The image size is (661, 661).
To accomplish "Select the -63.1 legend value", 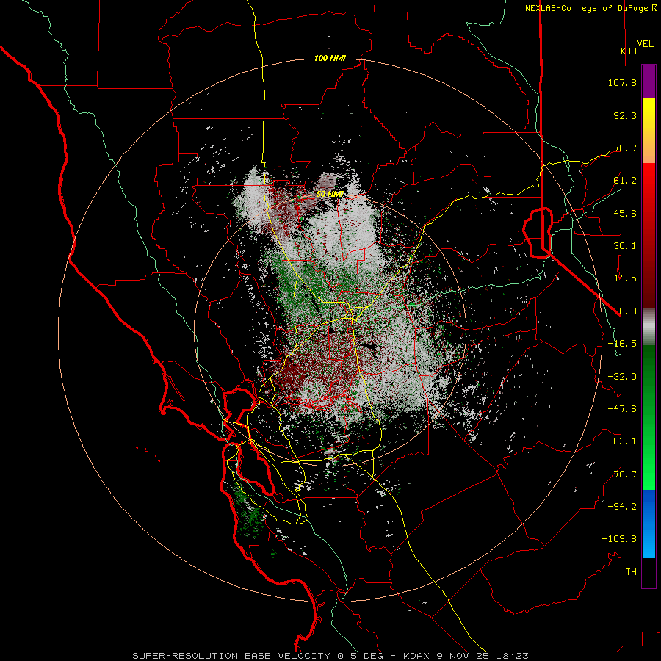I will pyautogui.click(x=622, y=441).
